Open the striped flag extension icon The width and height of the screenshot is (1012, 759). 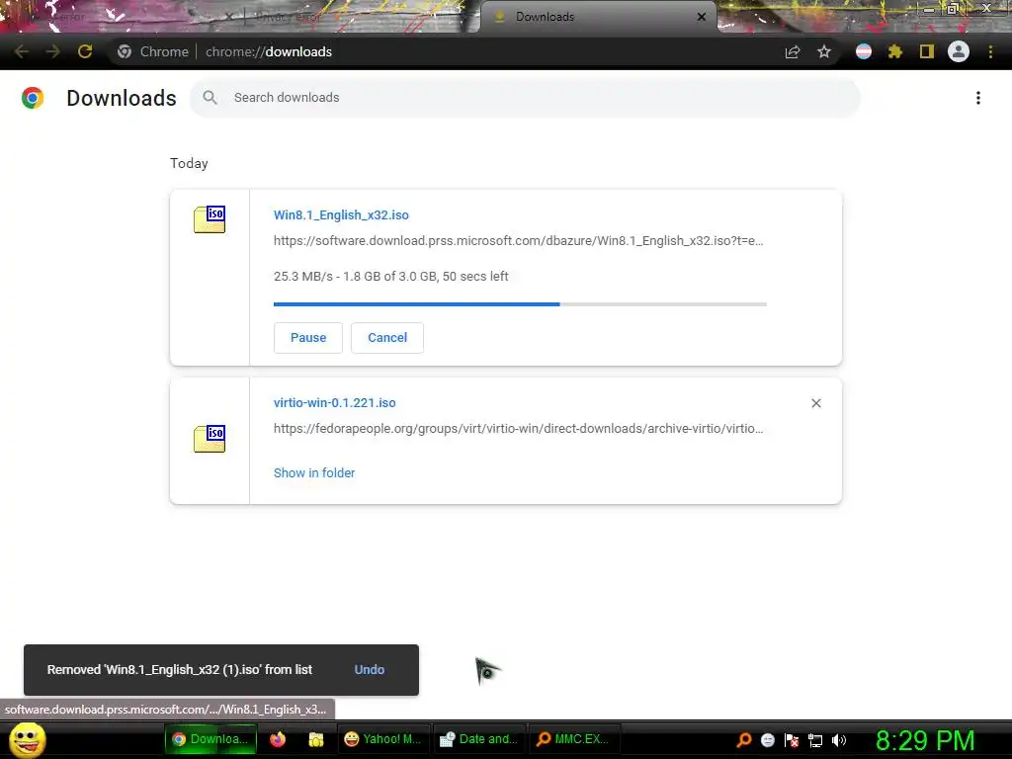coord(864,51)
